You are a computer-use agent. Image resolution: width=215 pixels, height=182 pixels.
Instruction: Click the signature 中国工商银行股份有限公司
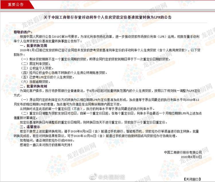(183, 152)
